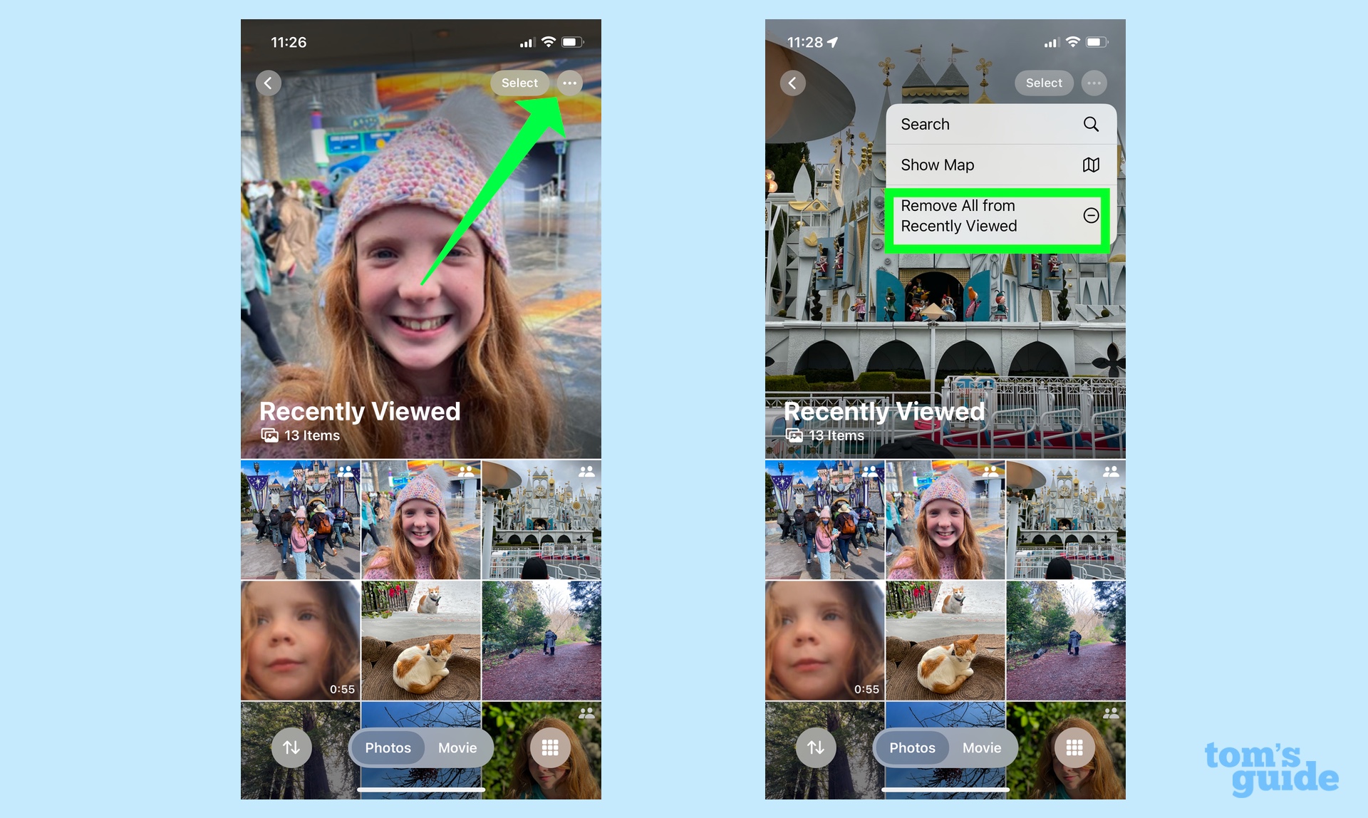
Task: Switch to Photos tab at bottom
Action: [388, 747]
